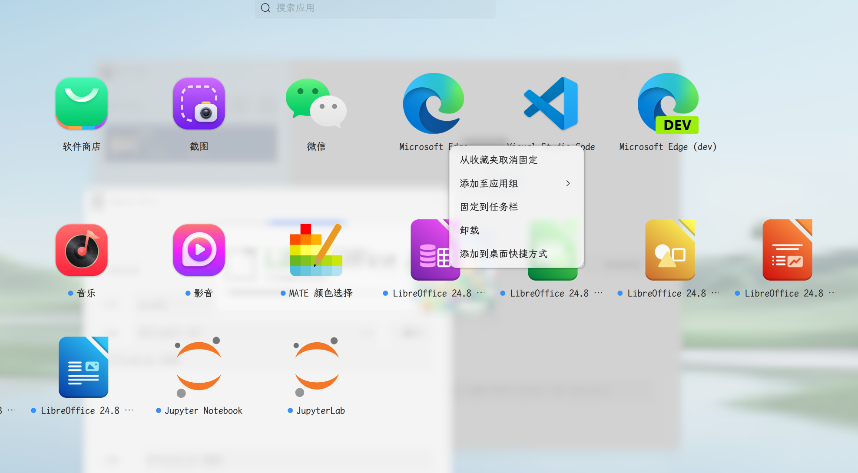Open the 微信 WeChat icon
The image size is (858, 473).
click(316, 103)
